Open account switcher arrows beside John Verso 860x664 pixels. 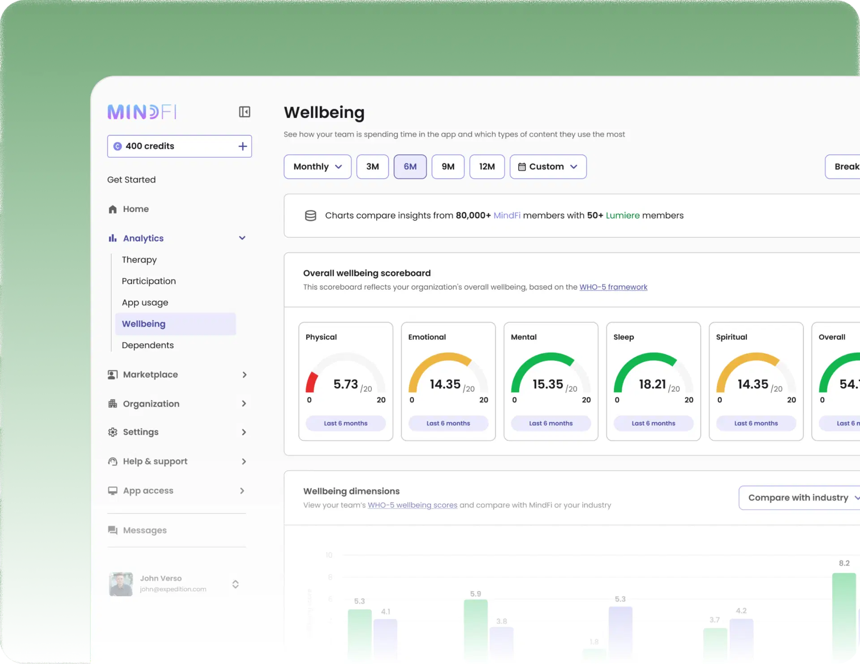[x=235, y=584]
